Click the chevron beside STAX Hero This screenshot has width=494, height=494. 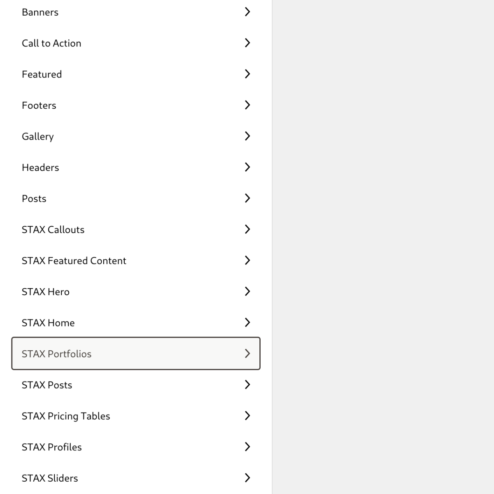coord(247,291)
